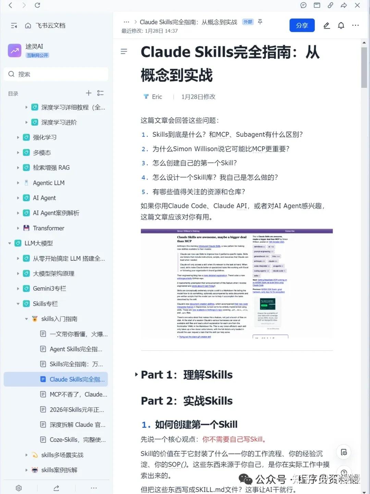Open more options ellipsis near bell
The image size is (370, 494).
tap(355, 25)
